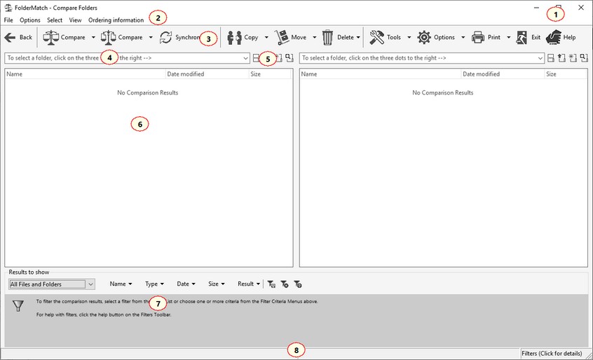
Task: Expand the arrow next to the first Compare
Action: point(93,37)
